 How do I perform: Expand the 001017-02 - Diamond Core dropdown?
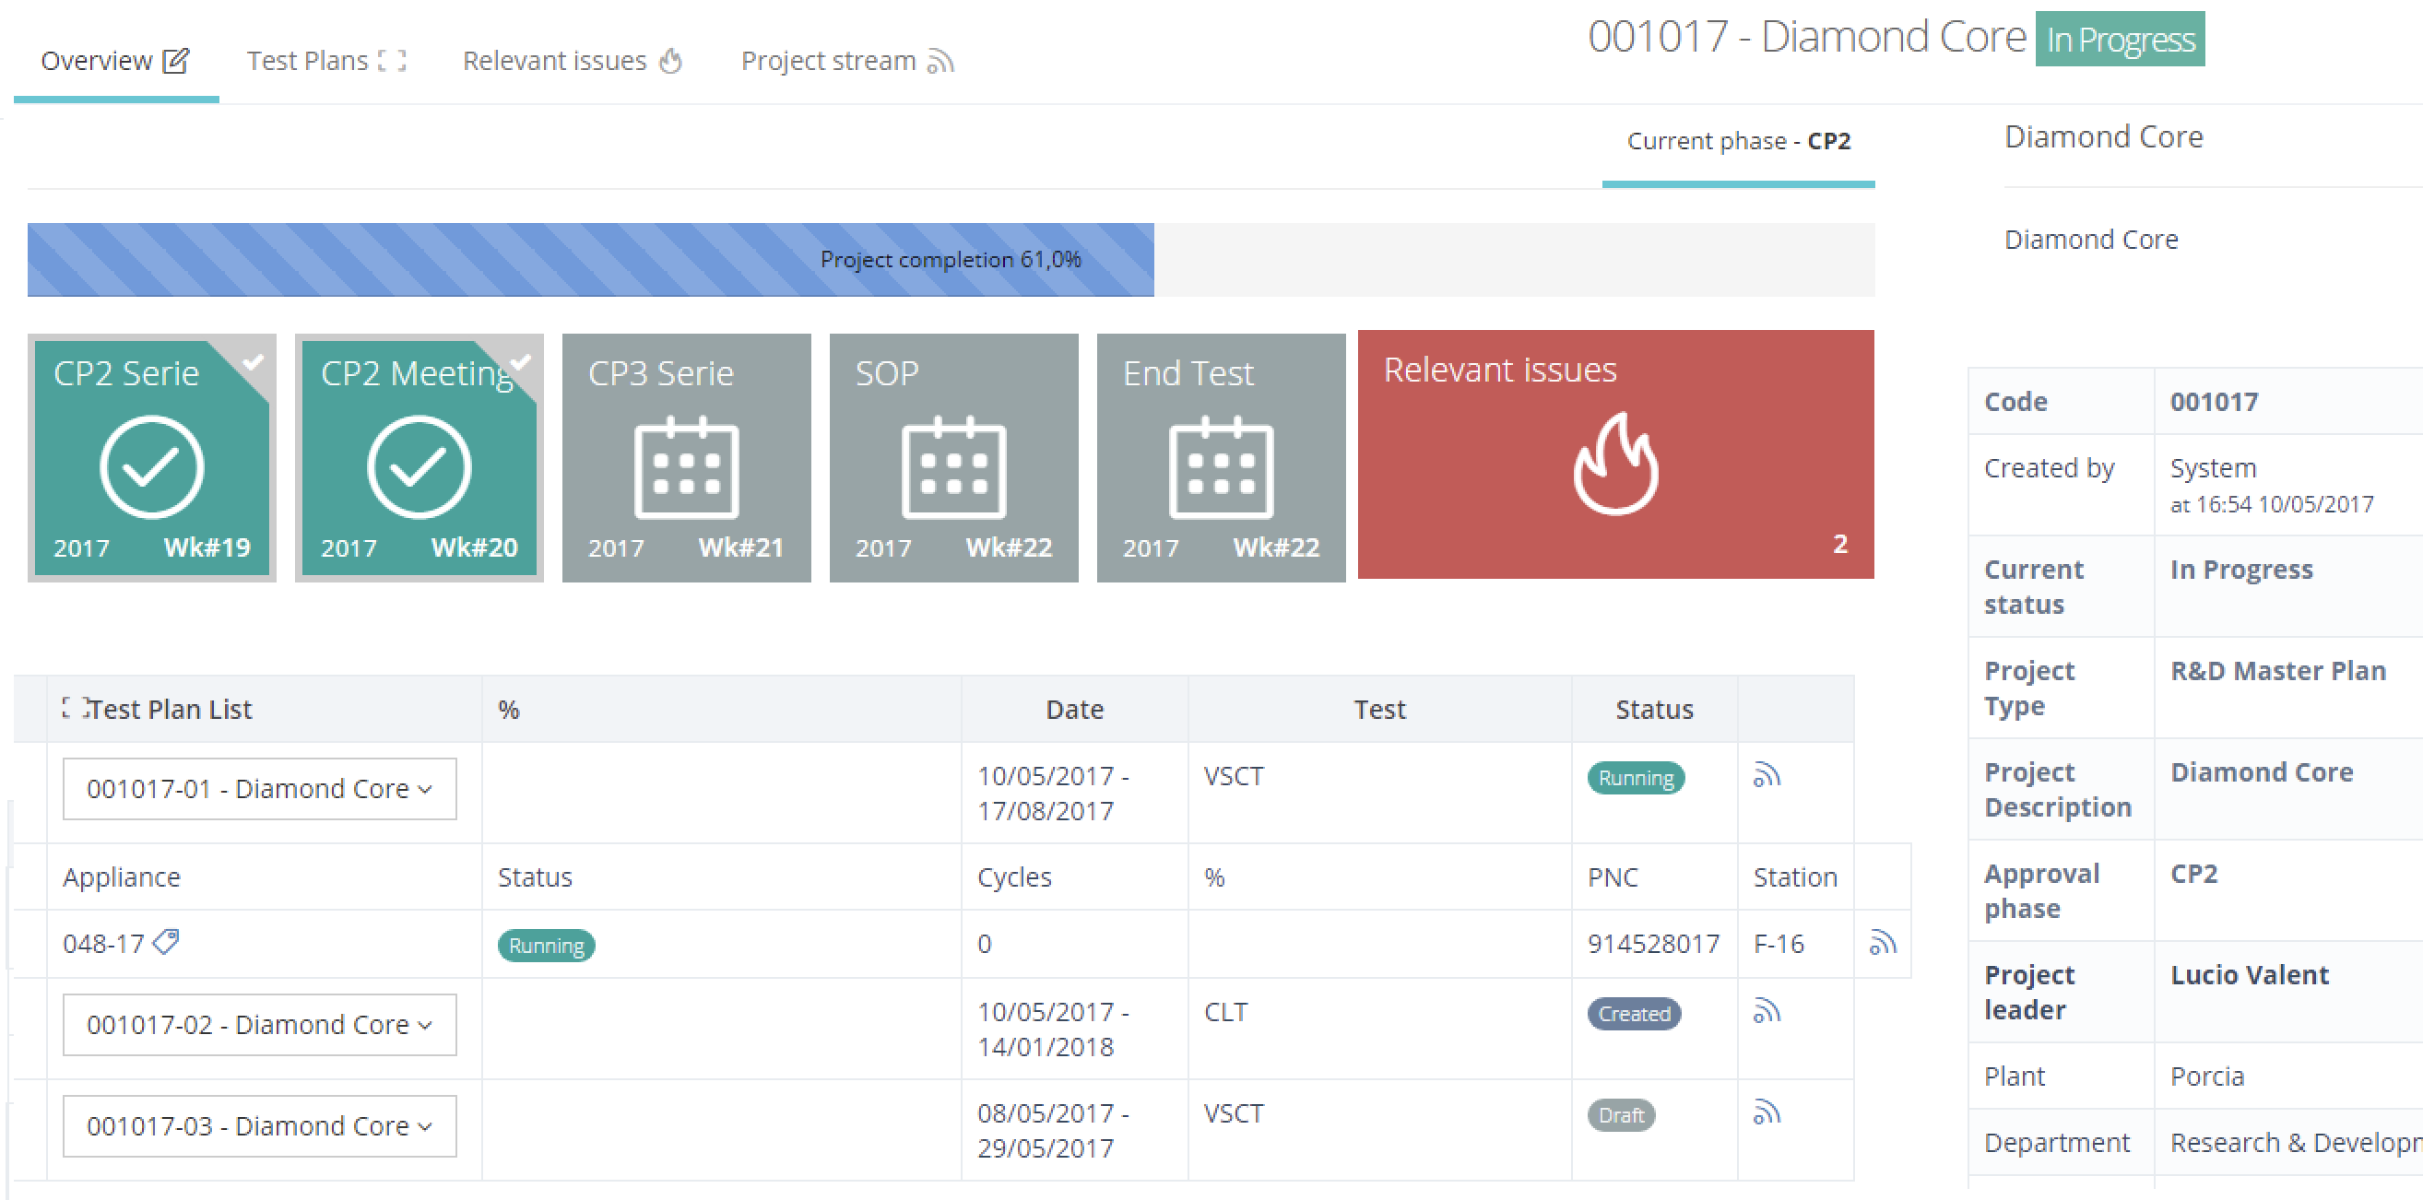tap(259, 1024)
